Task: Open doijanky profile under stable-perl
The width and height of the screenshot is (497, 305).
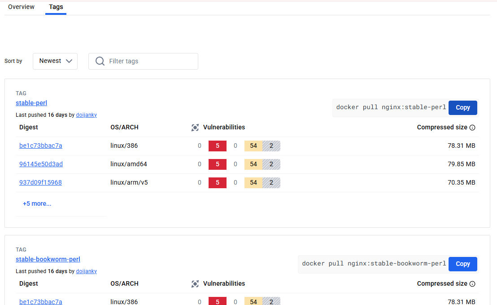Action: pyautogui.click(x=86, y=115)
